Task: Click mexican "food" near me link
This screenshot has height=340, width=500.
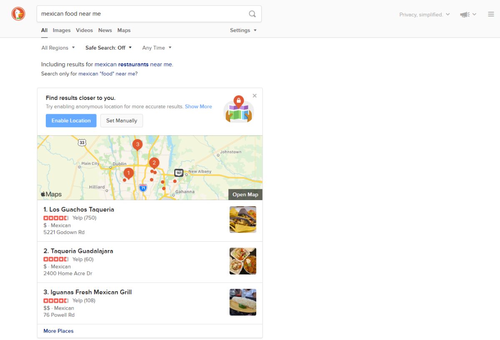Action: tap(107, 74)
